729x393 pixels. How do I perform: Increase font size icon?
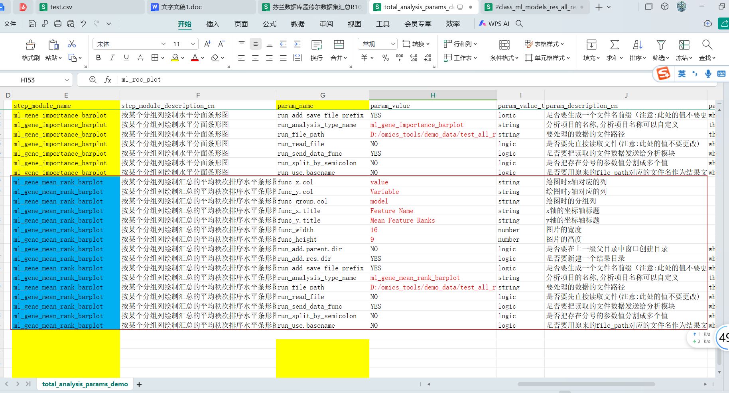tap(207, 44)
